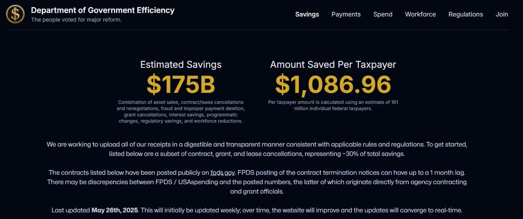Click the Join link in header
This screenshot has width=523, height=219.
[x=502, y=14]
